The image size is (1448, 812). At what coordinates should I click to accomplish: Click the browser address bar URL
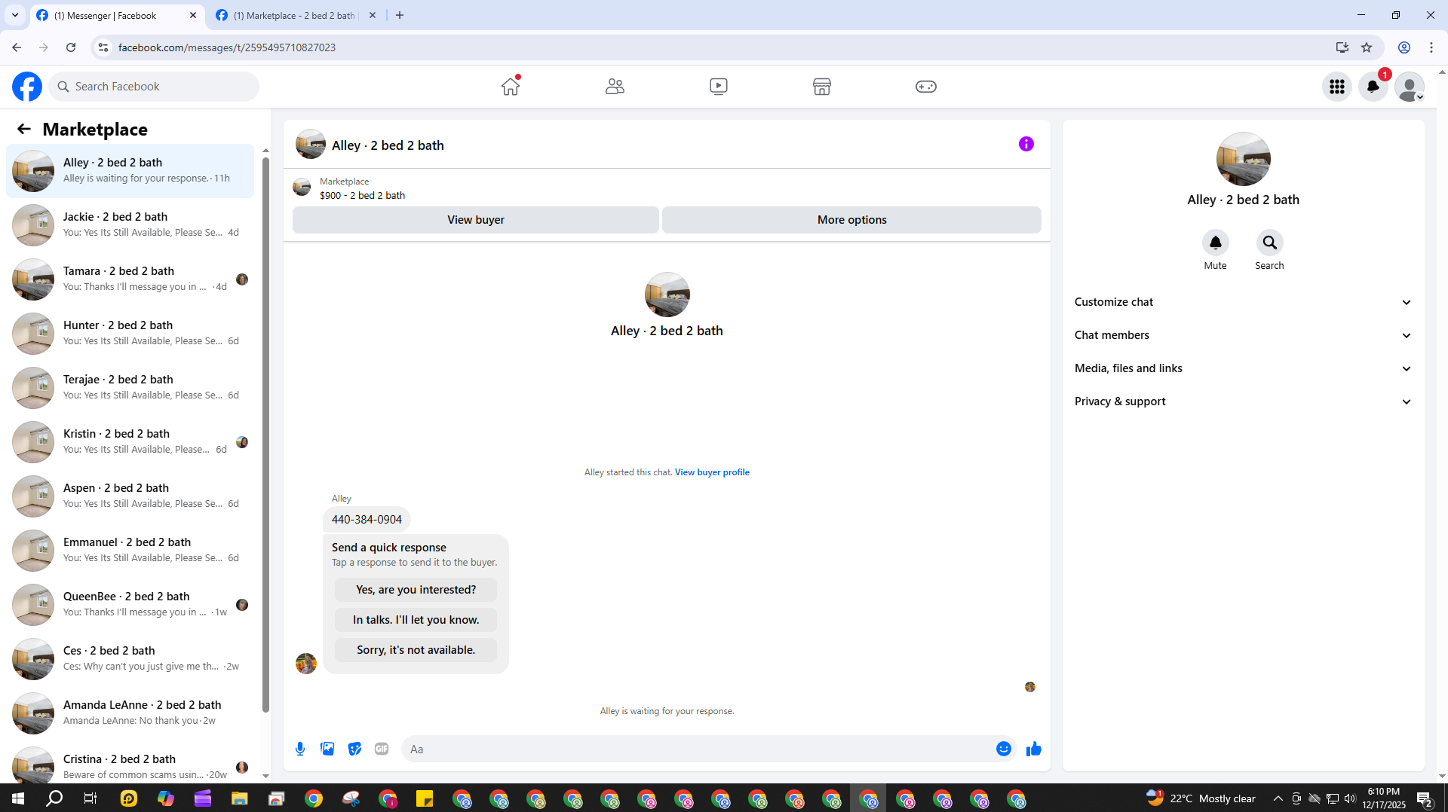tap(227, 47)
